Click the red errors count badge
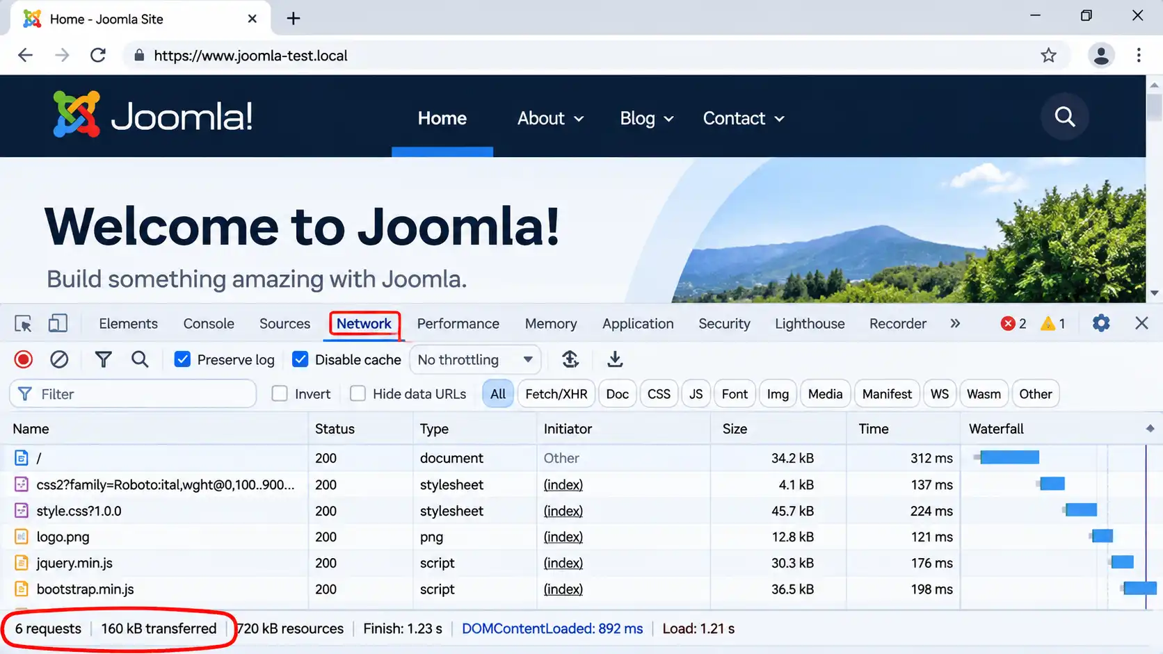1163x654 pixels. [1013, 324]
